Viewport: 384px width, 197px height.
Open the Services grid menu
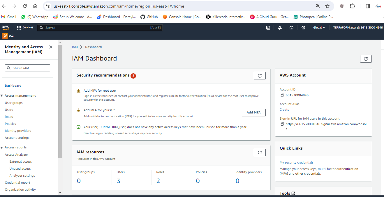pos(25,28)
